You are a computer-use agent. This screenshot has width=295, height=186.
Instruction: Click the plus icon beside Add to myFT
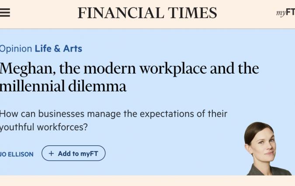(51, 154)
